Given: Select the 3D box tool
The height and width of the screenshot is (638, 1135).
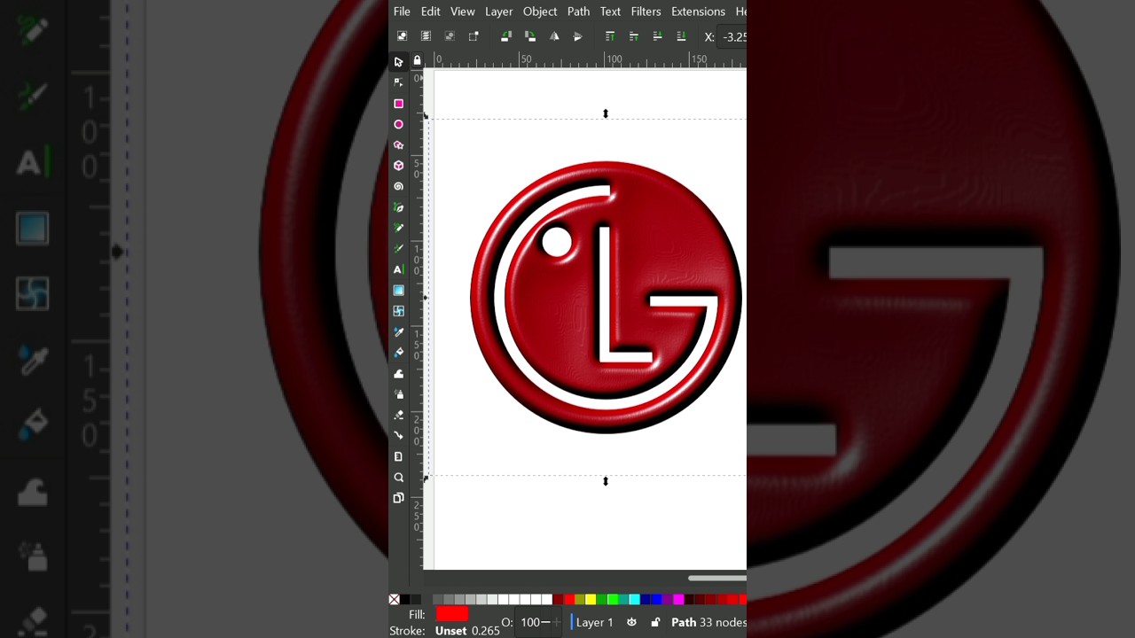Looking at the screenshot, I should coord(398,166).
